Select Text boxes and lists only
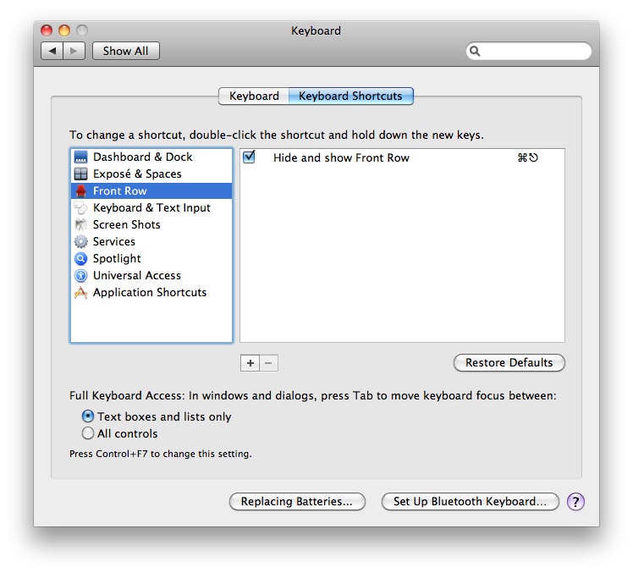The height and width of the screenshot is (573, 633). pyautogui.click(x=88, y=416)
